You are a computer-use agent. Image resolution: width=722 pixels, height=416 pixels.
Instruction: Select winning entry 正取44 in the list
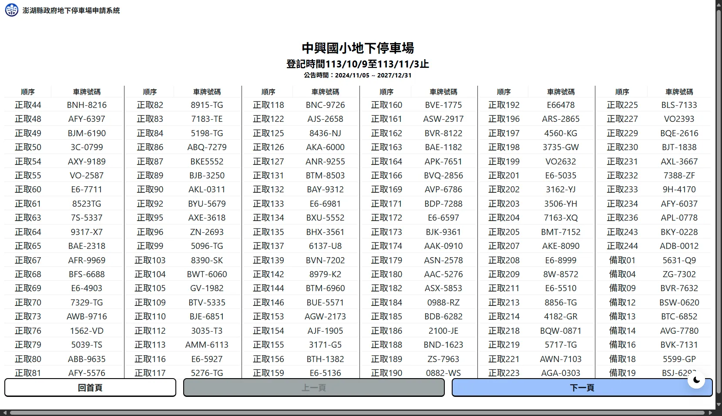tap(28, 104)
